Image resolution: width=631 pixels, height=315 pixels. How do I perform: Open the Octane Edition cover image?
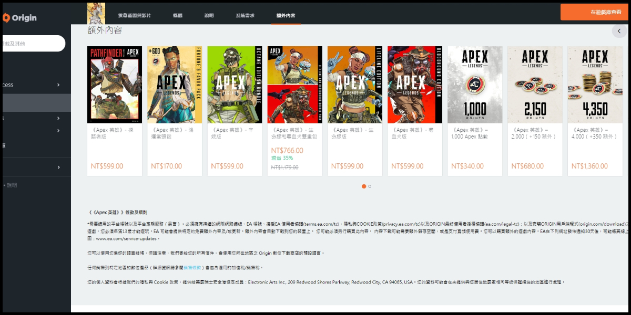pyautogui.click(x=235, y=85)
